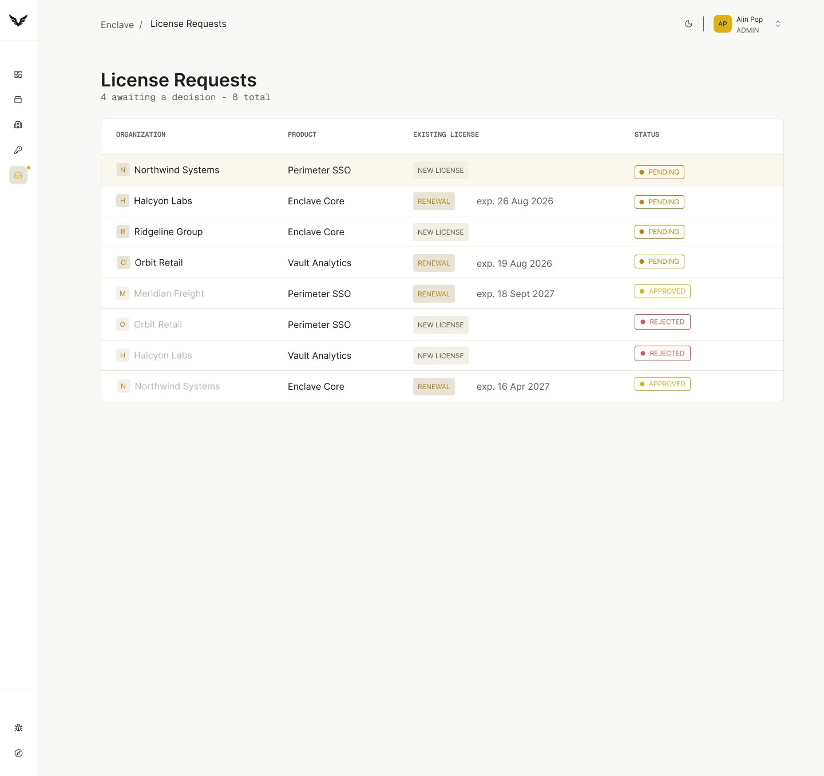Open the Orbit Retail Vault Analytics request
The width and height of the screenshot is (824, 776).
(442, 263)
